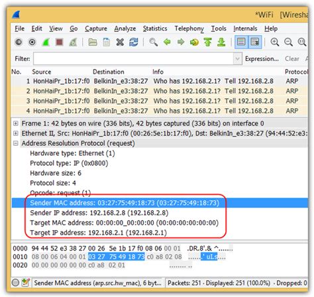Sort by the Info column header
The width and height of the screenshot is (314, 297).
point(158,72)
